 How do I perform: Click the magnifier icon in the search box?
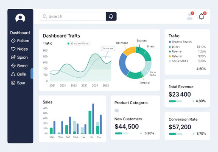45,16
